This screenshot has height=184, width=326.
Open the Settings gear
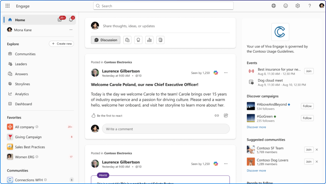pyautogui.click(x=297, y=6)
